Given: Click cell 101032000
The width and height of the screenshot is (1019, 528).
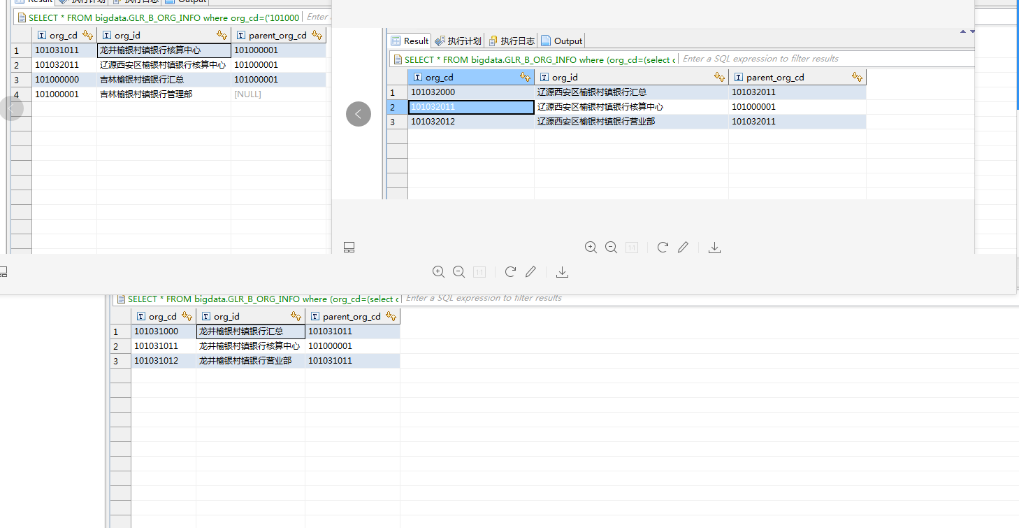Looking at the screenshot, I should (x=471, y=92).
